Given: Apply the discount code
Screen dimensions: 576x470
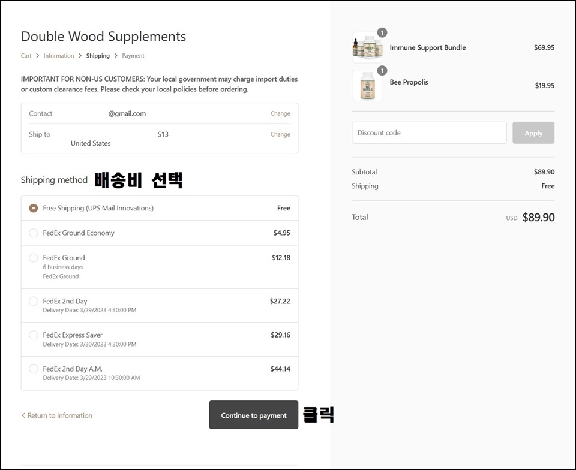Looking at the screenshot, I should (533, 133).
